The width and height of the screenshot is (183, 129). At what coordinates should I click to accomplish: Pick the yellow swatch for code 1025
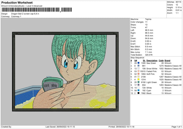(x=138, y=79)
